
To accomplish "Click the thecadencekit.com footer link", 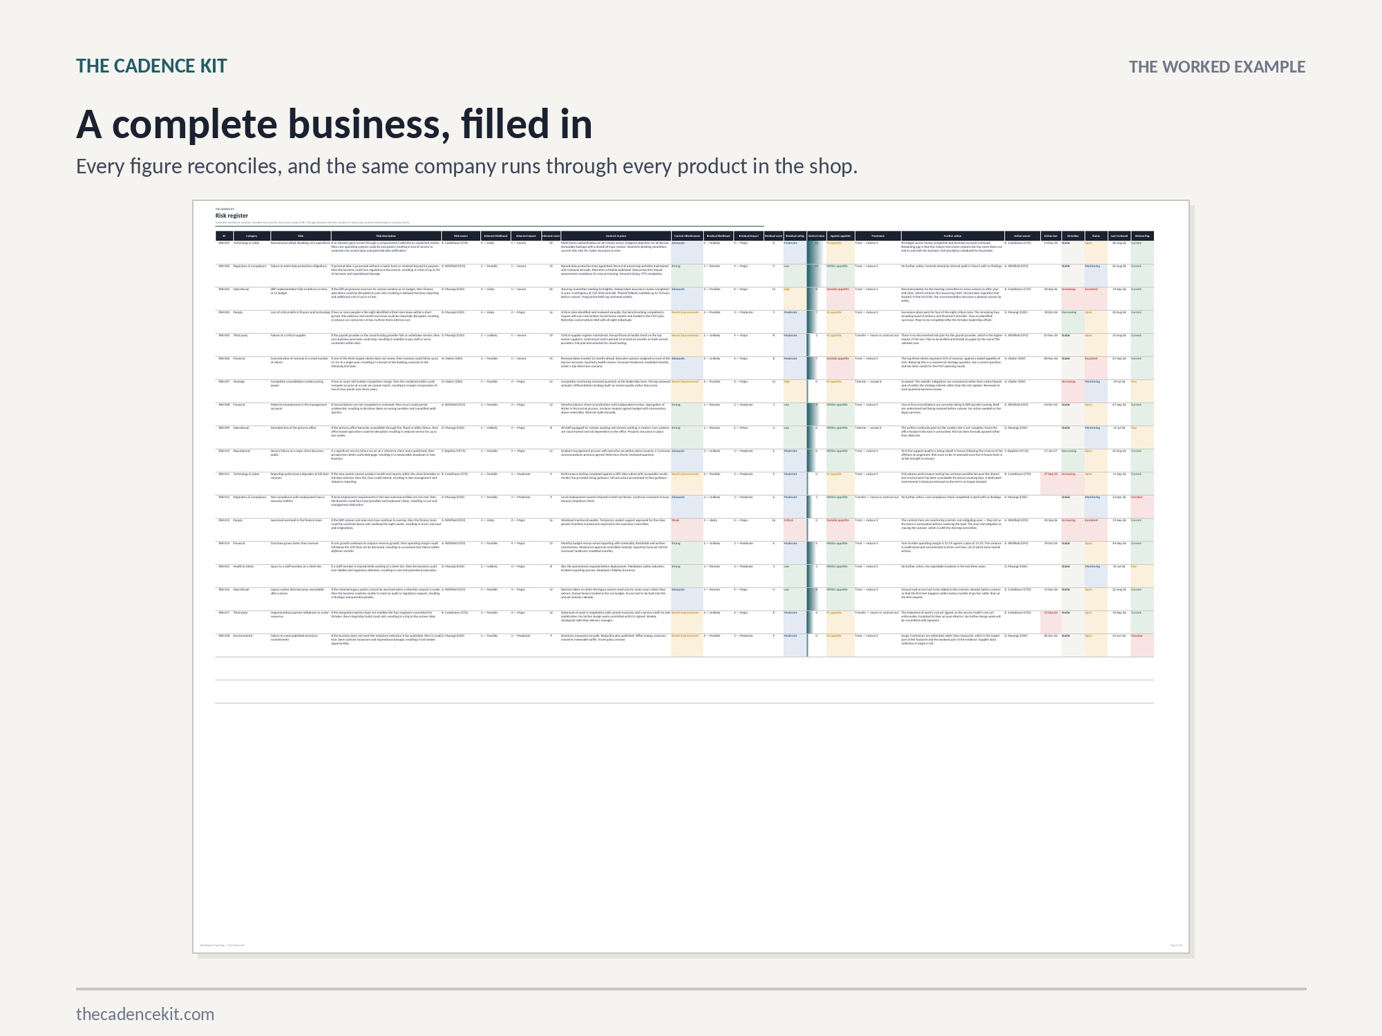I will (x=145, y=1014).
